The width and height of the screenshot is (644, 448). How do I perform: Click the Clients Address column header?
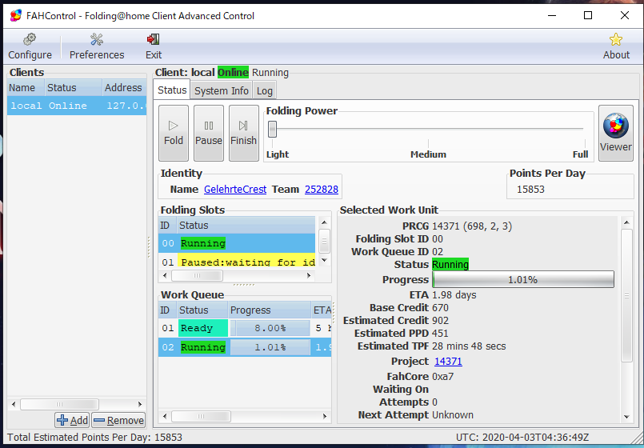point(124,87)
